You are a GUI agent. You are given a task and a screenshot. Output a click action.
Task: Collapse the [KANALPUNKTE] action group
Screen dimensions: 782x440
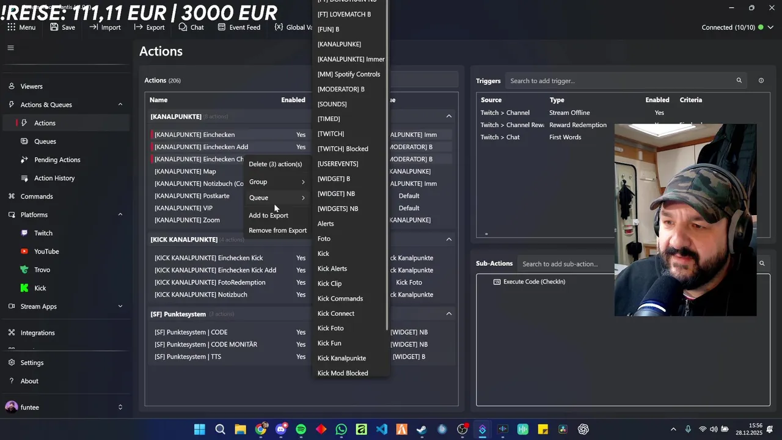click(x=448, y=116)
